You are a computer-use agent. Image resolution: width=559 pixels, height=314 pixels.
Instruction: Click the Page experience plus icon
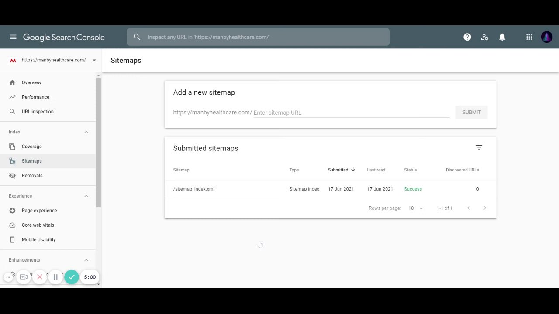click(12, 211)
